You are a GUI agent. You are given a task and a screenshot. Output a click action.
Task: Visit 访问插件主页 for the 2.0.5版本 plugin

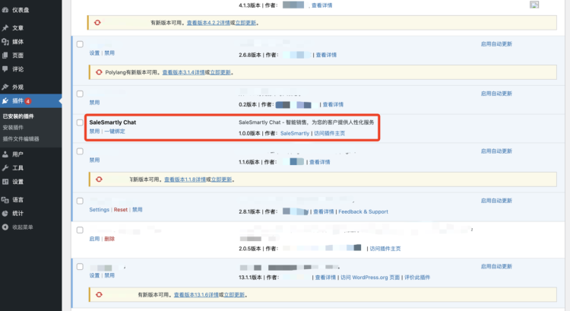click(385, 249)
